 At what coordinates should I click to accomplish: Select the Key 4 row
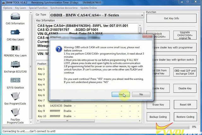[x=43, y=84]
